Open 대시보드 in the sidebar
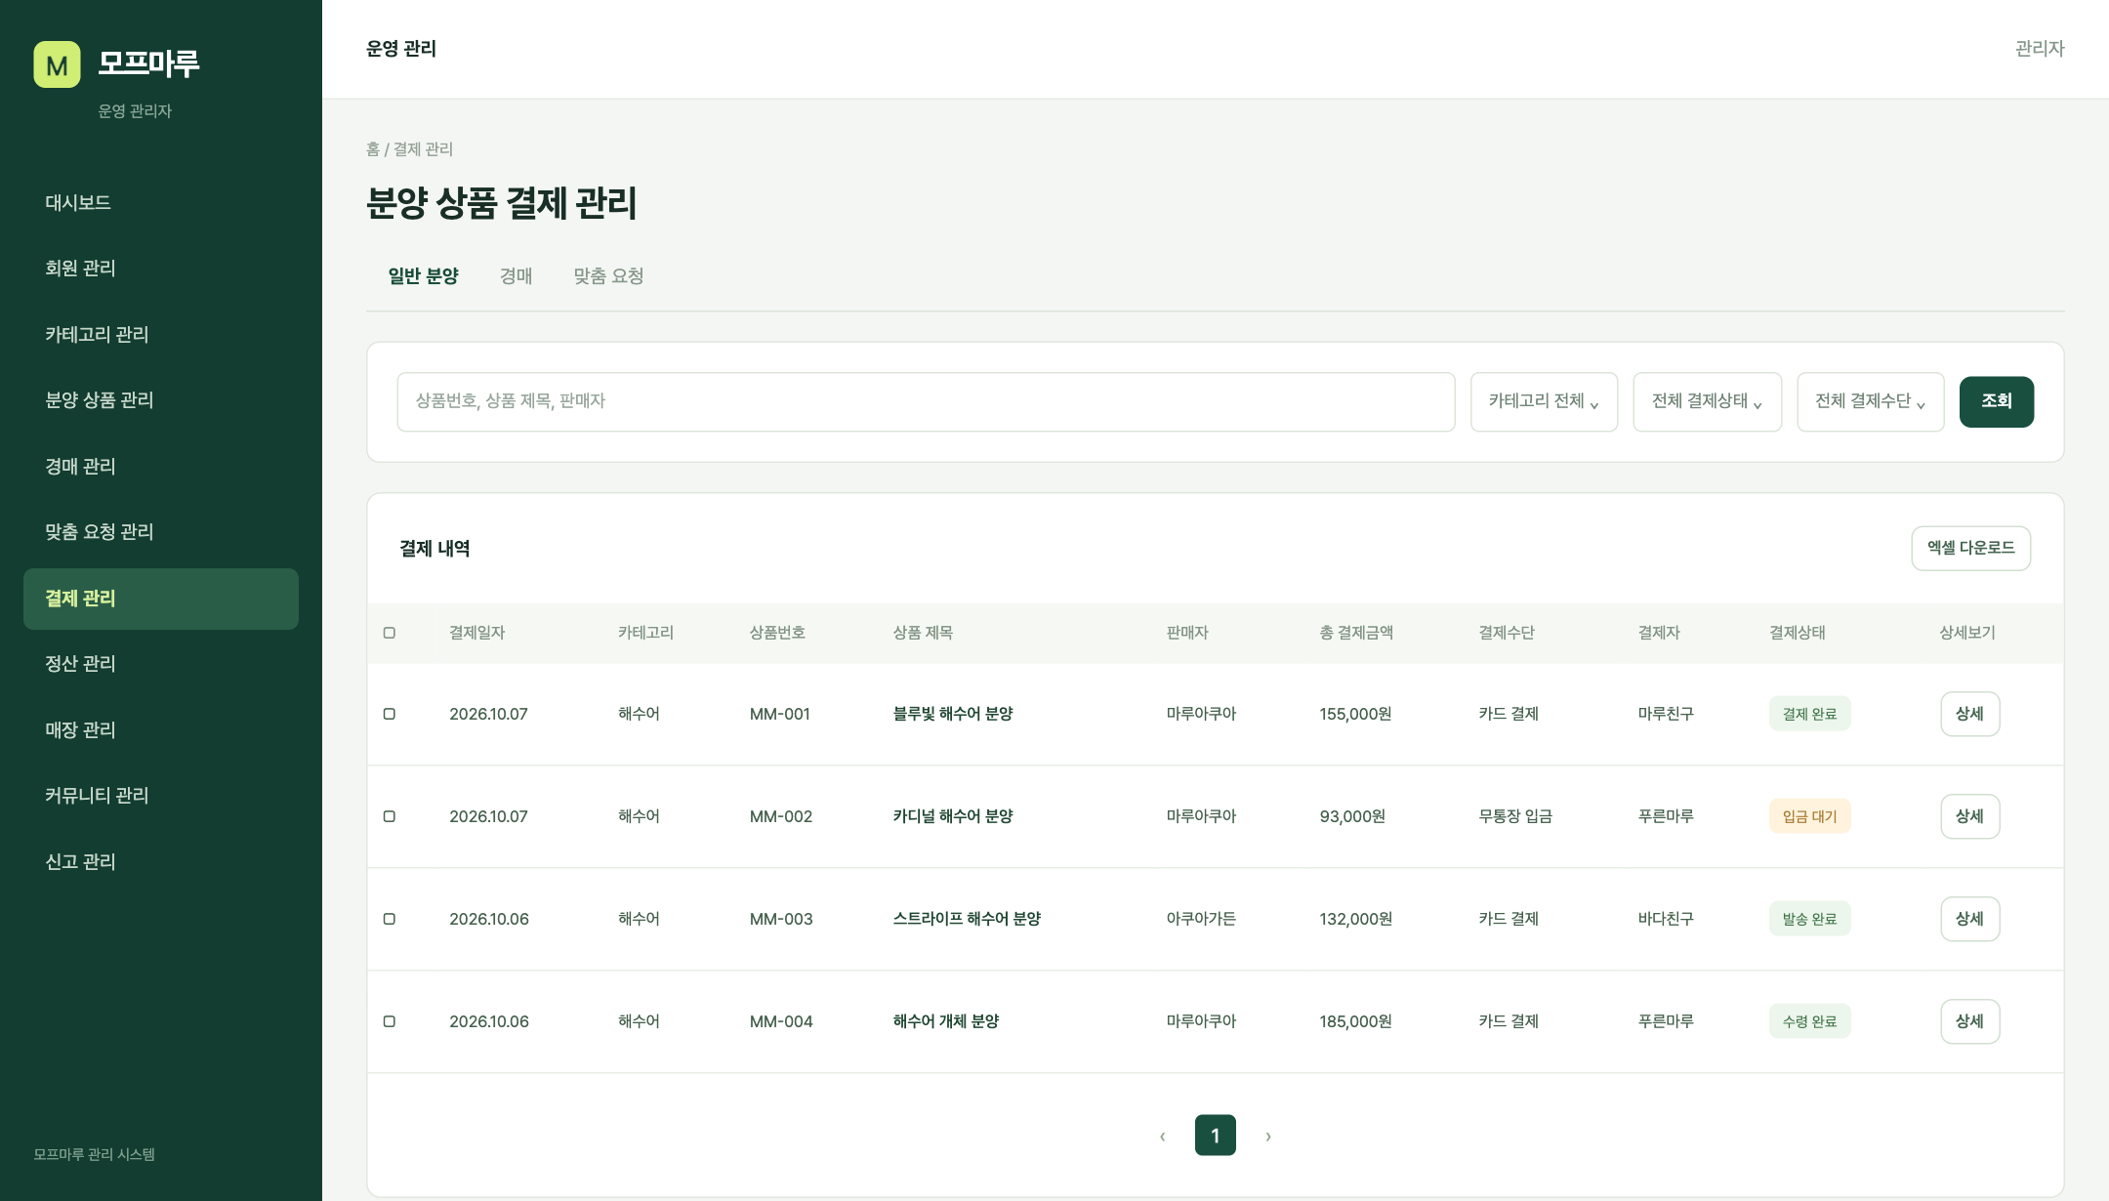The height and width of the screenshot is (1201, 2109). (x=161, y=203)
